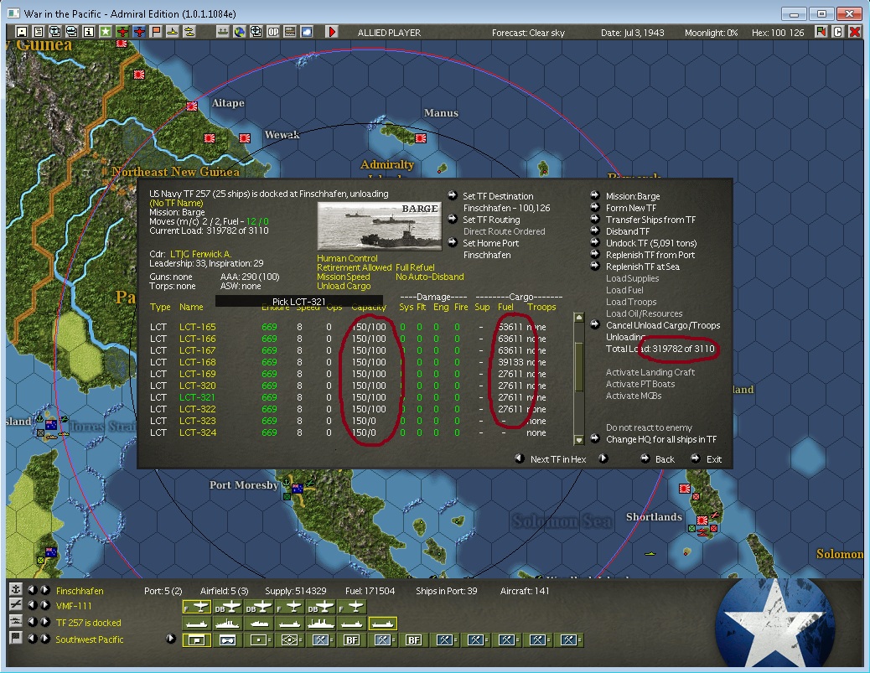870x673 pixels.
Task: Select the highlighted task force ship icon
Action: click(383, 624)
